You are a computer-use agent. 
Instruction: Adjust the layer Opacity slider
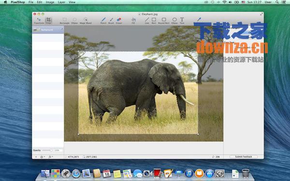click(x=47, y=150)
